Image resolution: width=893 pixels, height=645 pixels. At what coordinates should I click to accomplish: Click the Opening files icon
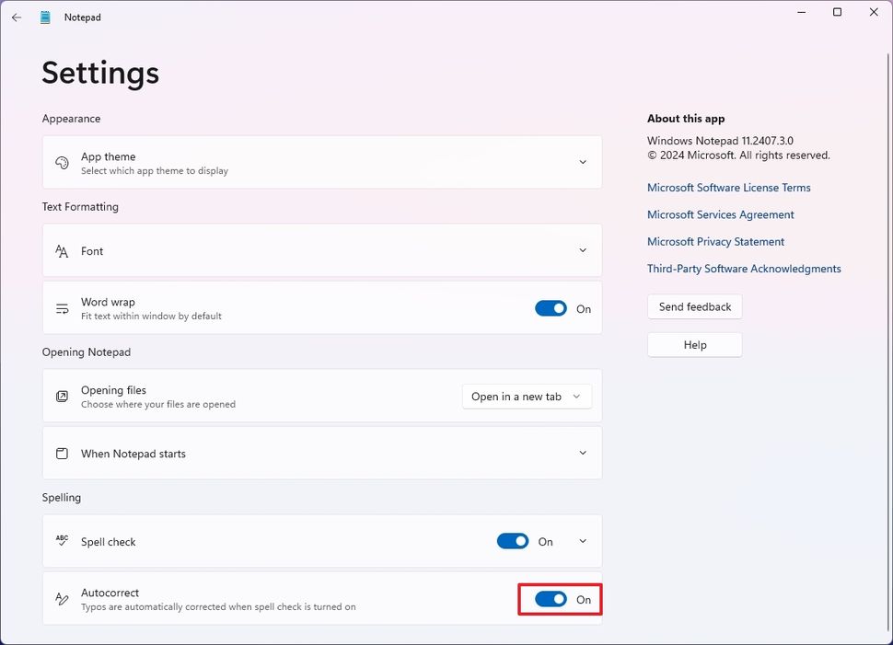62,396
